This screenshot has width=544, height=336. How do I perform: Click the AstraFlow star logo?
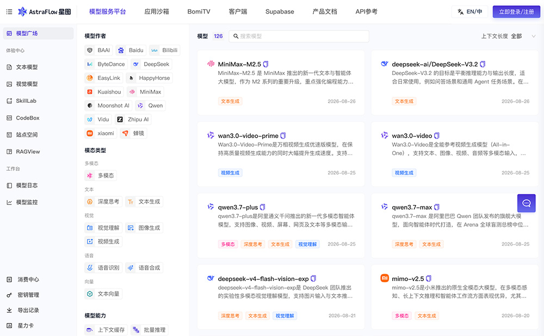point(22,12)
